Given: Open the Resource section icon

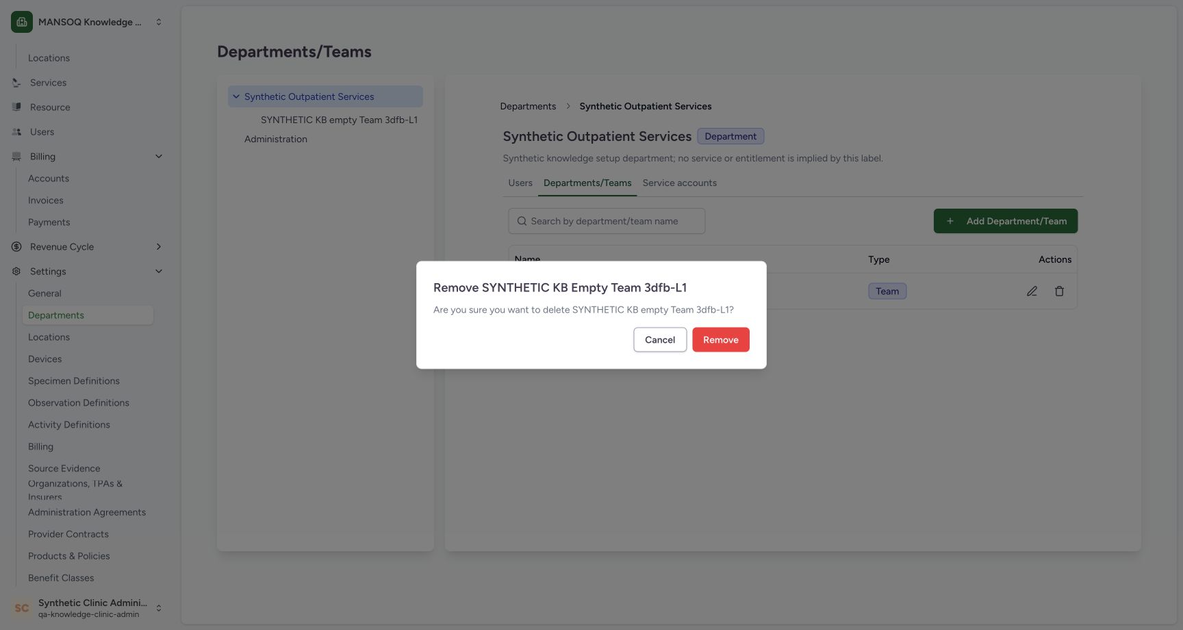Looking at the screenshot, I should [16, 107].
